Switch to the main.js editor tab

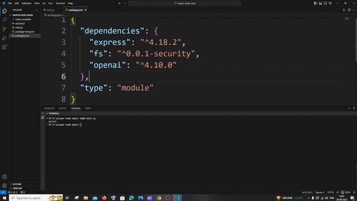[50, 10]
